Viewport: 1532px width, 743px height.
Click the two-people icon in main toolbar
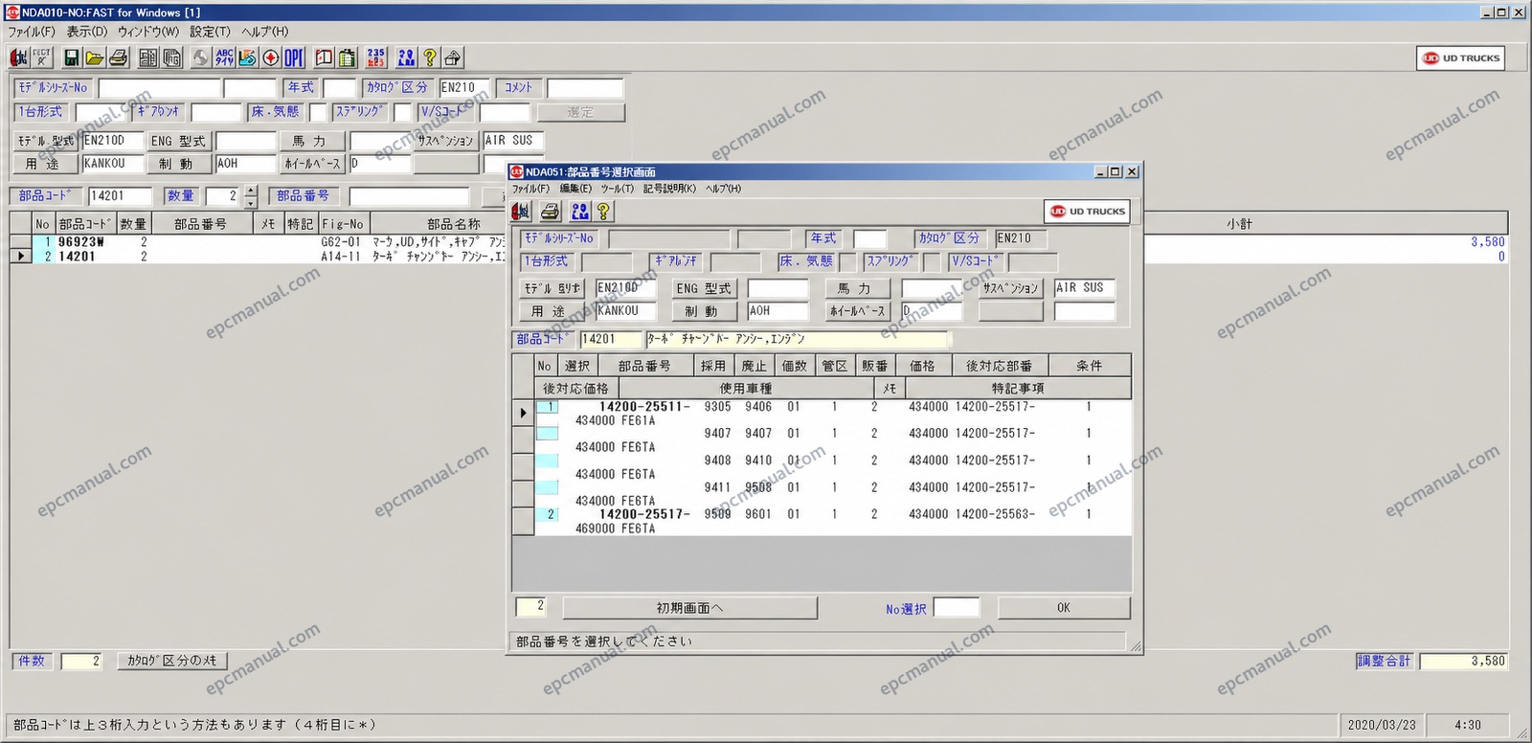407,57
